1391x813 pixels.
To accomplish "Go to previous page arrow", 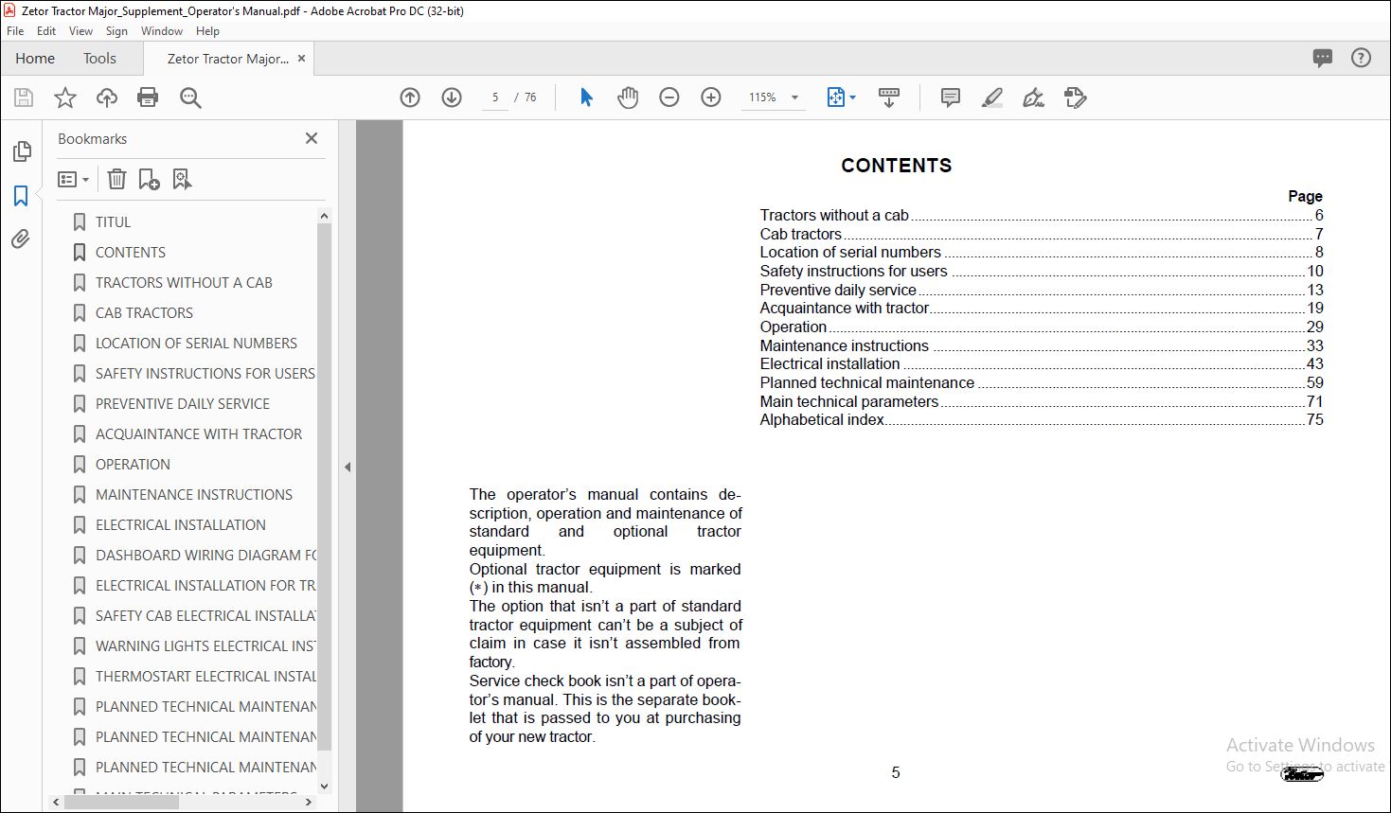I will (x=410, y=97).
